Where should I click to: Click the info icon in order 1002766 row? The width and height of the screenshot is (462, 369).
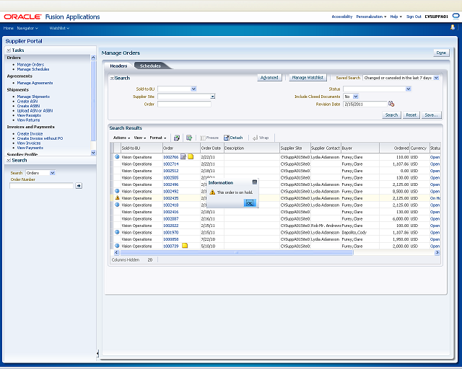[x=117, y=156]
